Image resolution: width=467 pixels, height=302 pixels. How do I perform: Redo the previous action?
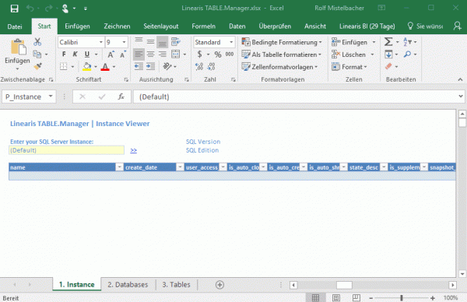[48, 9]
